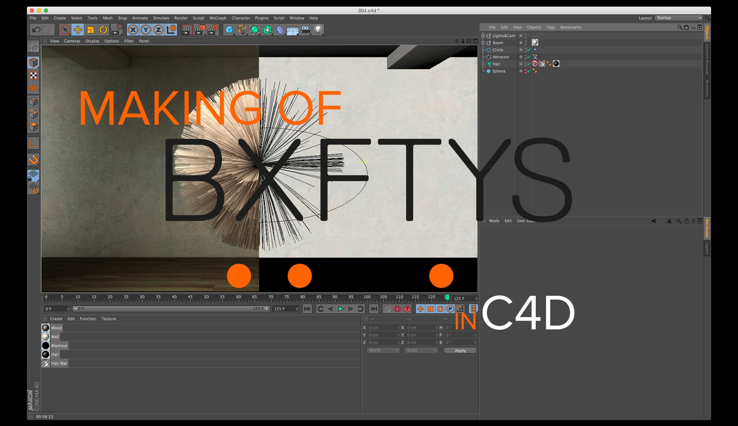738x426 pixels.
Task: Open Render Settings clapperboard with gear icon
Action: tap(212, 30)
